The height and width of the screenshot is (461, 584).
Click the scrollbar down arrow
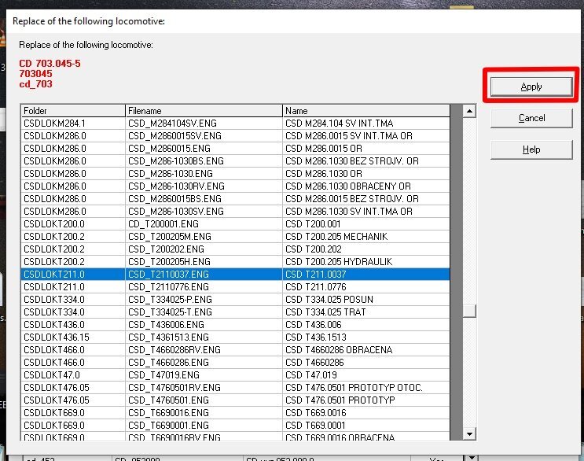tap(469, 434)
